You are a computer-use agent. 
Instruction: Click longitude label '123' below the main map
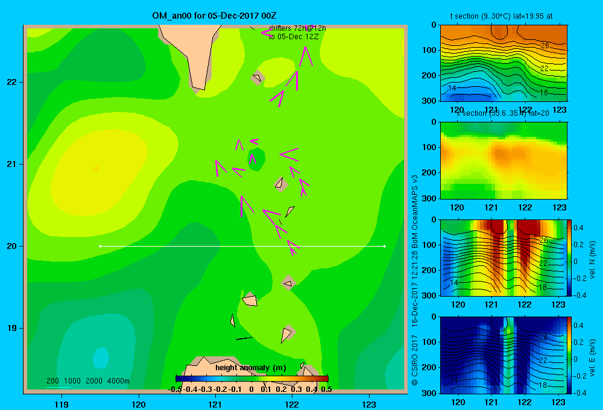(x=369, y=404)
